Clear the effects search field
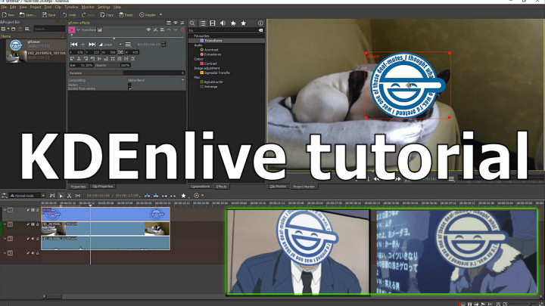Screen dimensions: 545x306 pos(260,30)
